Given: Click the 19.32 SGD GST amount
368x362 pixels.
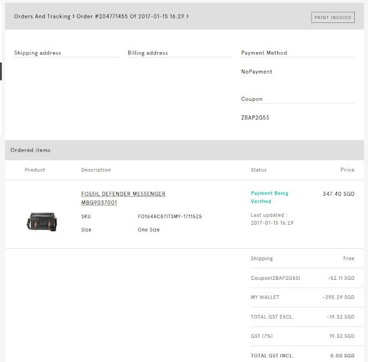Looking at the screenshot, I should [342, 336].
